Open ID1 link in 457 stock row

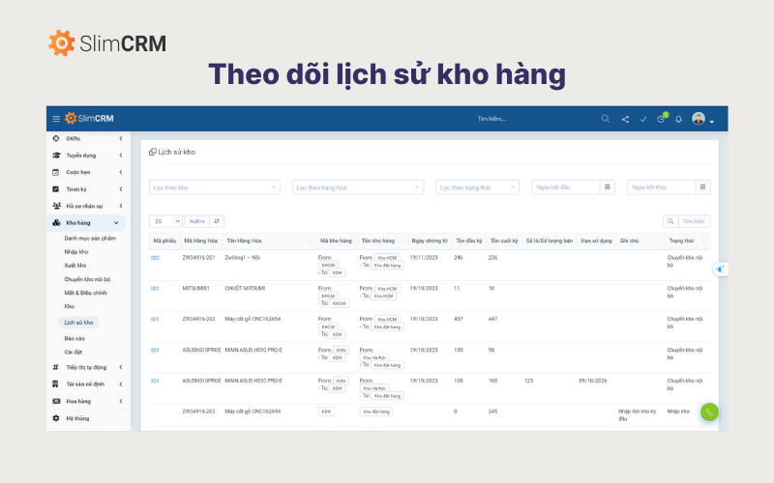tap(155, 320)
